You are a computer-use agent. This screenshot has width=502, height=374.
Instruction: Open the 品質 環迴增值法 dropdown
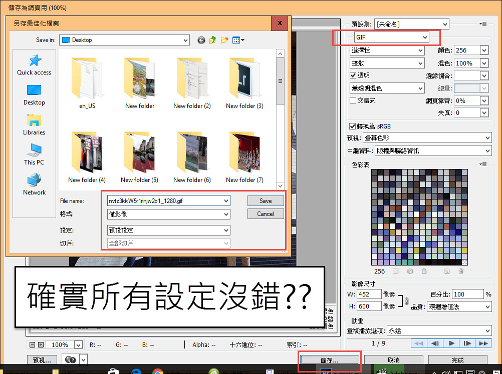[x=459, y=306]
